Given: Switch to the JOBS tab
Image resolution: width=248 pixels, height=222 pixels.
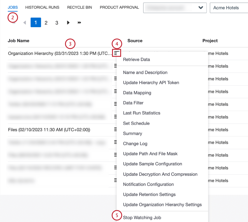Looking at the screenshot, I should click(13, 7).
